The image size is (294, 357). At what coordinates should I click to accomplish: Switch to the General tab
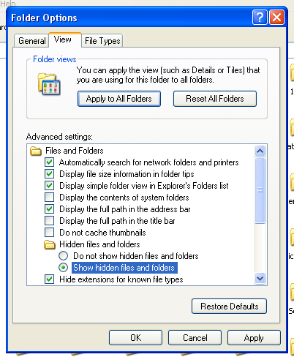point(32,41)
